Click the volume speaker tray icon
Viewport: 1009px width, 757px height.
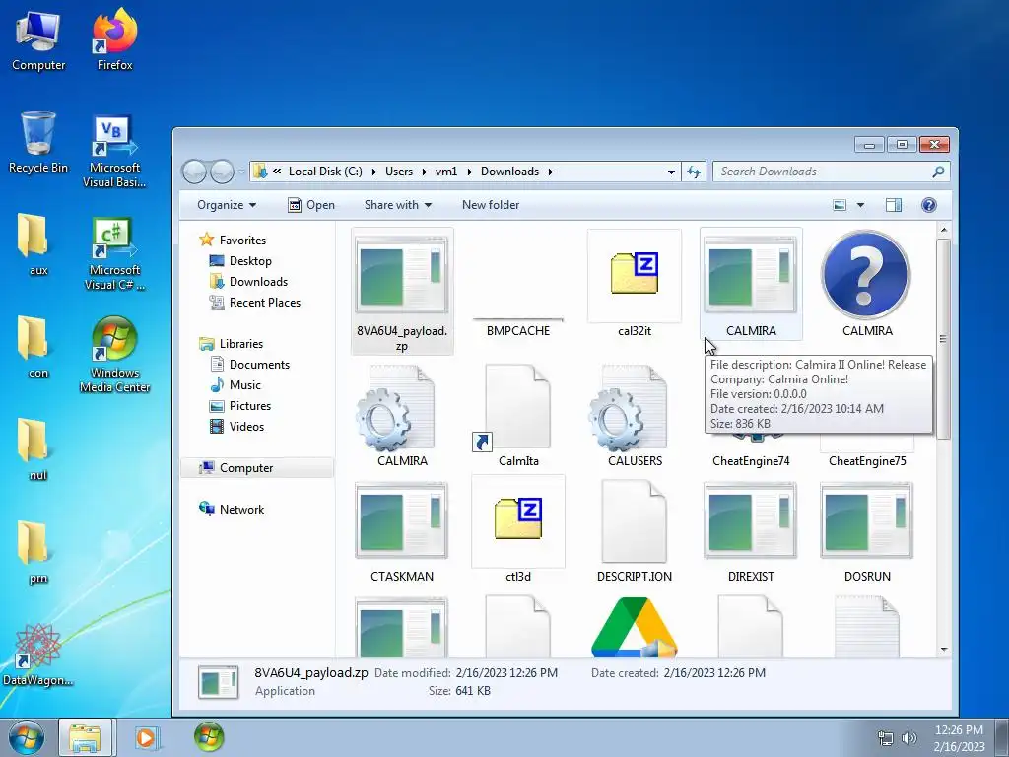(909, 738)
